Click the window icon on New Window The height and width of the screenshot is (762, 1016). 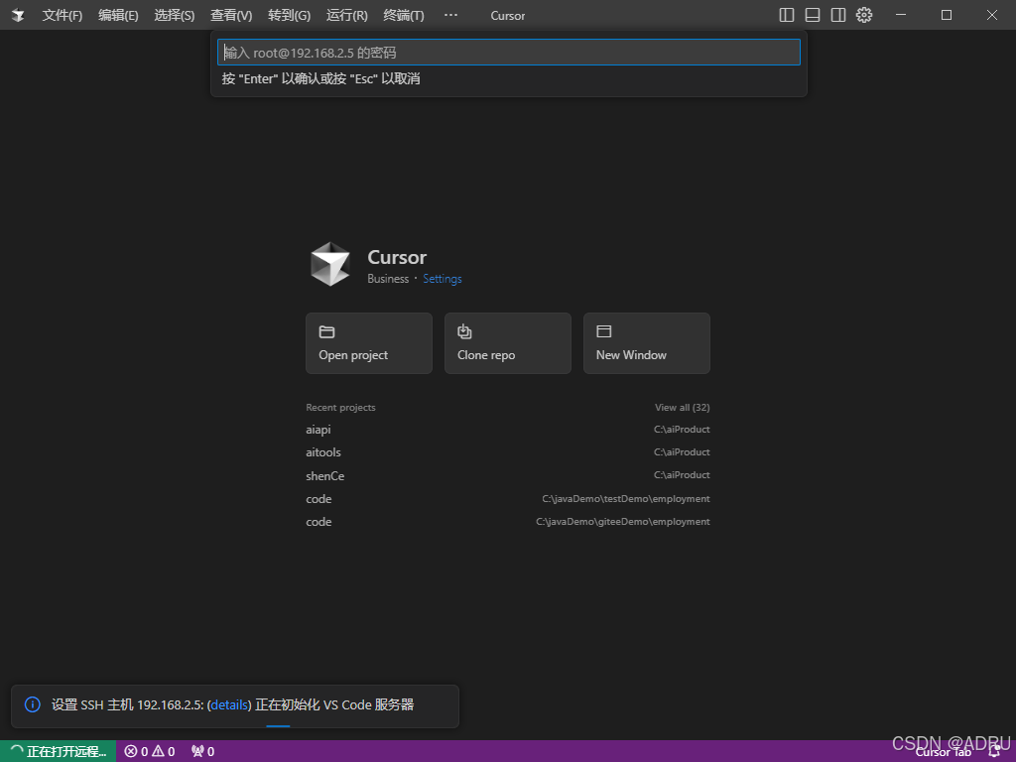click(x=604, y=331)
